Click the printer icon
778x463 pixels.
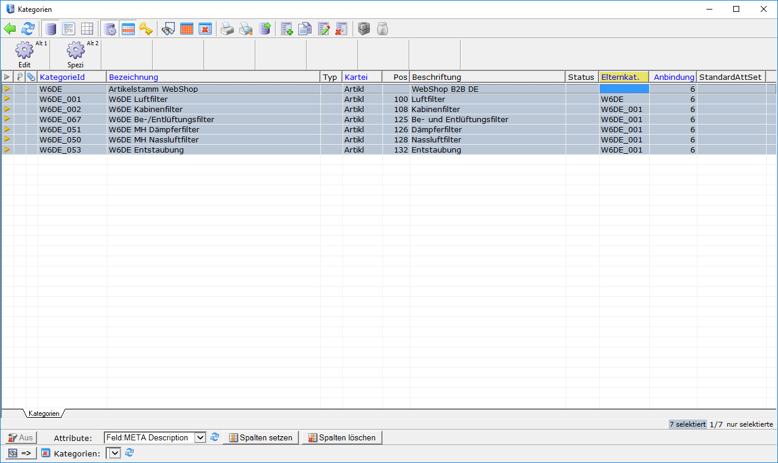point(227,29)
